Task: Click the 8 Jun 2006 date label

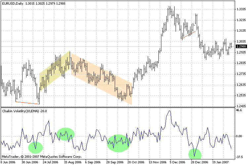Action: point(9,162)
